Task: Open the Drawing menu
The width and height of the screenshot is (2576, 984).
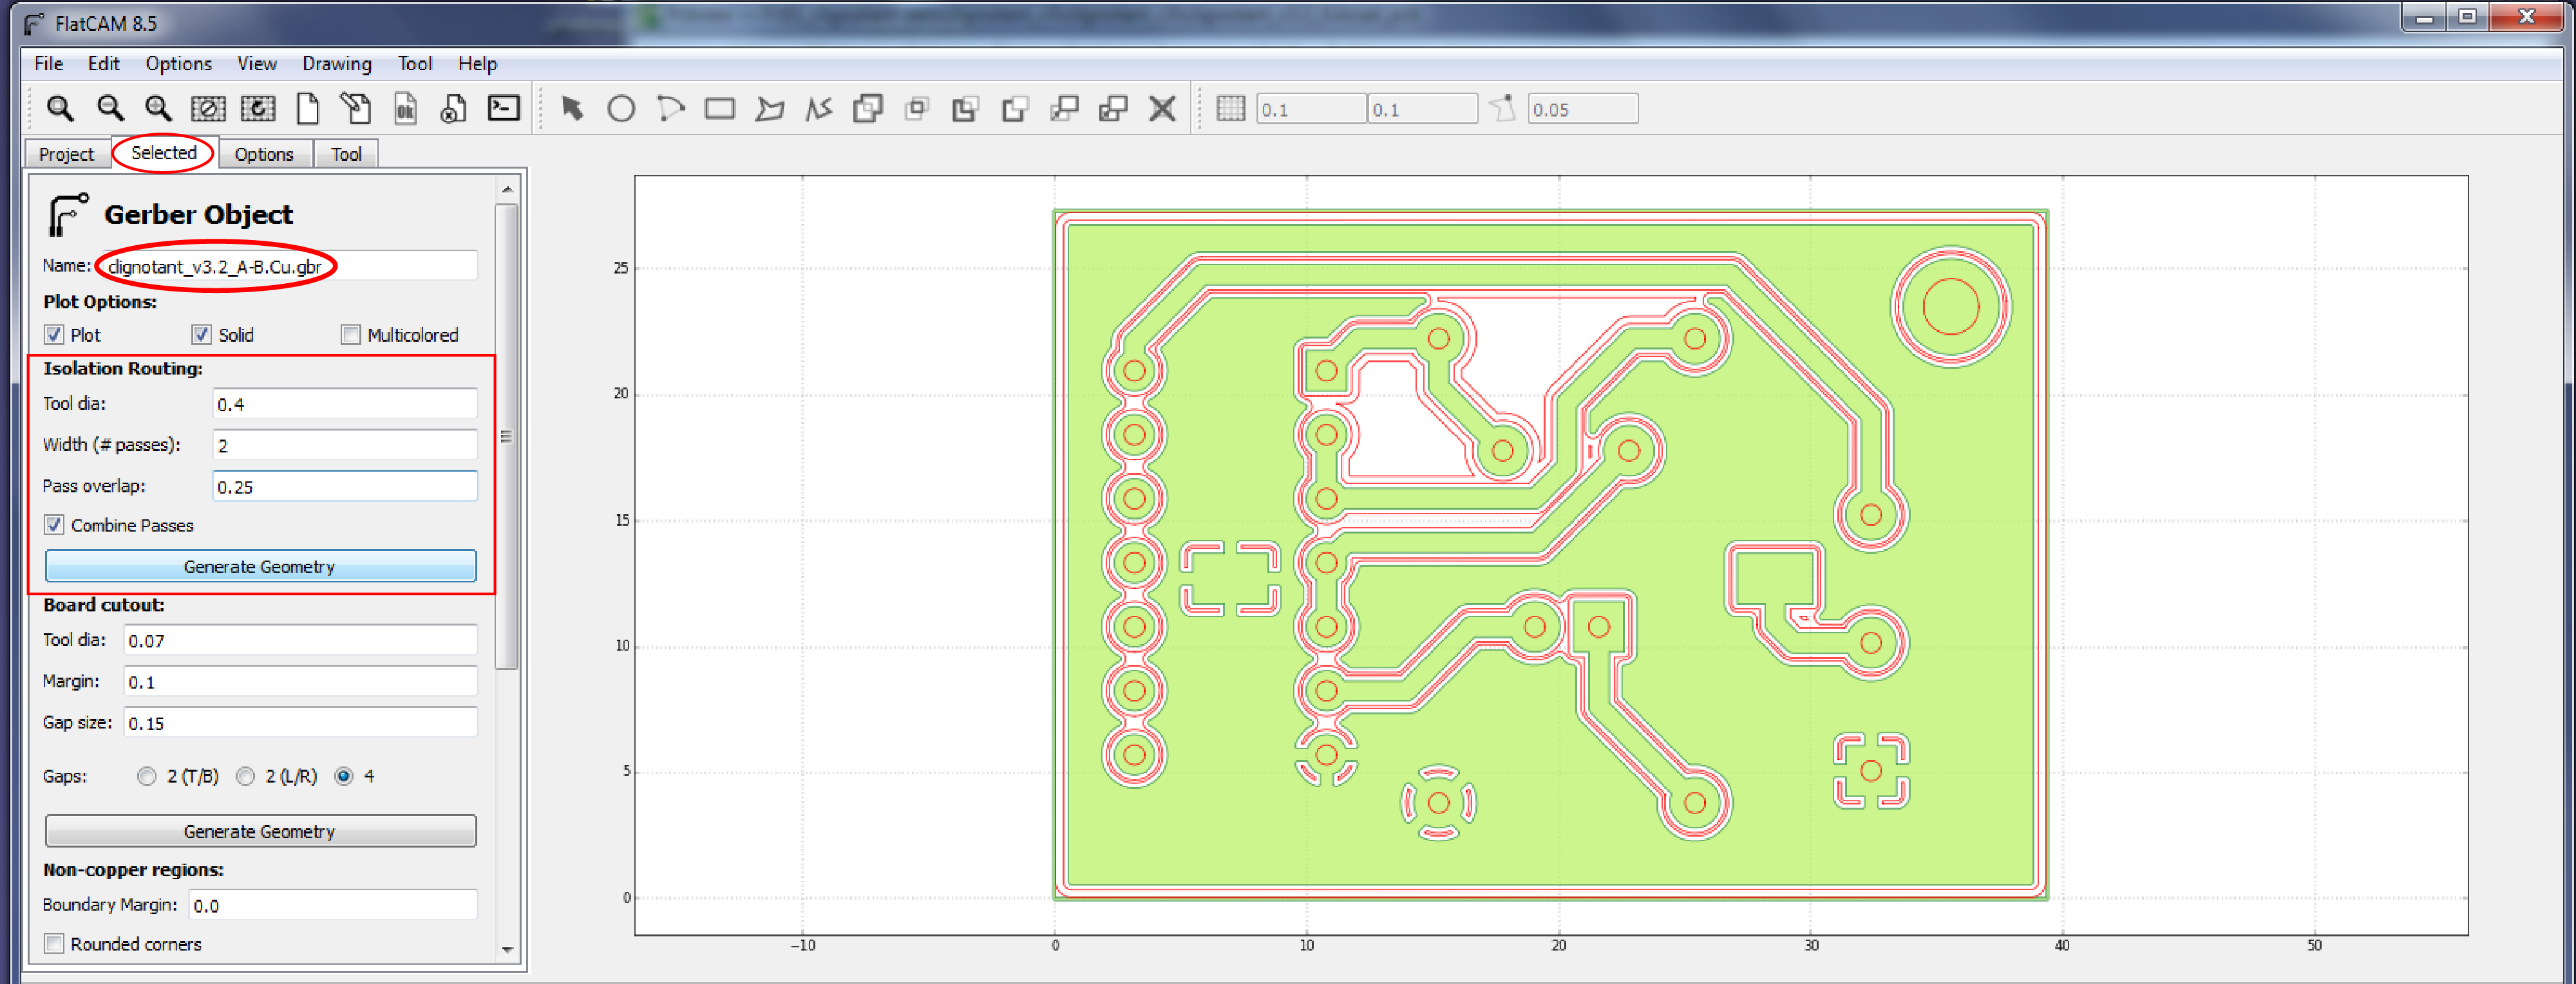Action: click(336, 63)
